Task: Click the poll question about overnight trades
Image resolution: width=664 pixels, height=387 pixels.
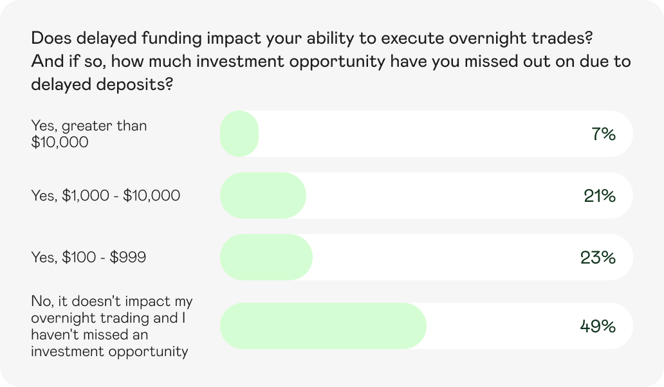Action: coord(311,39)
